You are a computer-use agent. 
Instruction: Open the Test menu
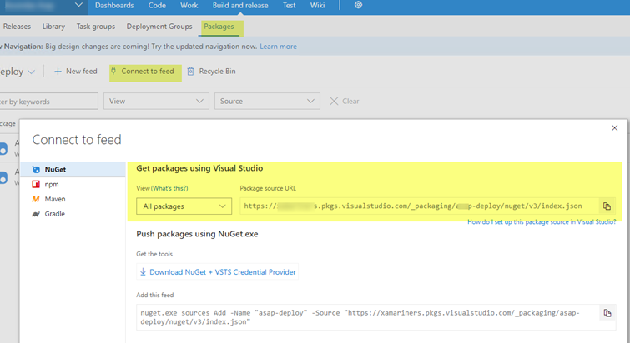(x=289, y=6)
